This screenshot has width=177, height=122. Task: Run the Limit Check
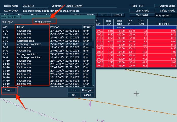(142, 11)
